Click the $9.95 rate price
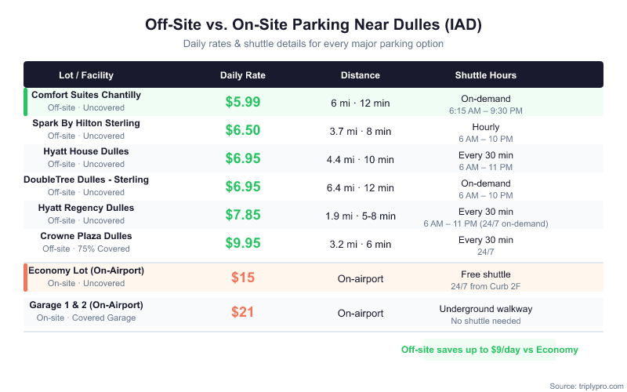This screenshot has height=392, width=627. click(243, 243)
